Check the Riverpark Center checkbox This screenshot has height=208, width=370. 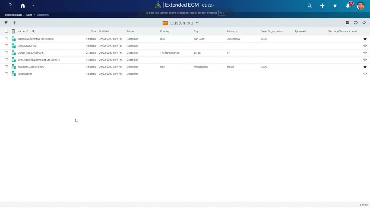6,67
